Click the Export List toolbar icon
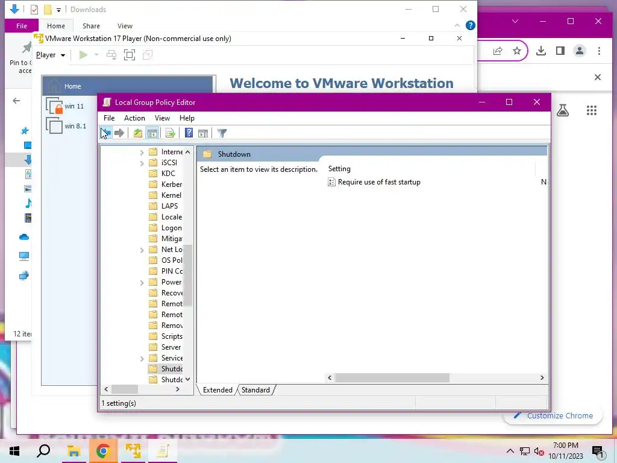Image resolution: width=617 pixels, height=463 pixels. tap(171, 133)
